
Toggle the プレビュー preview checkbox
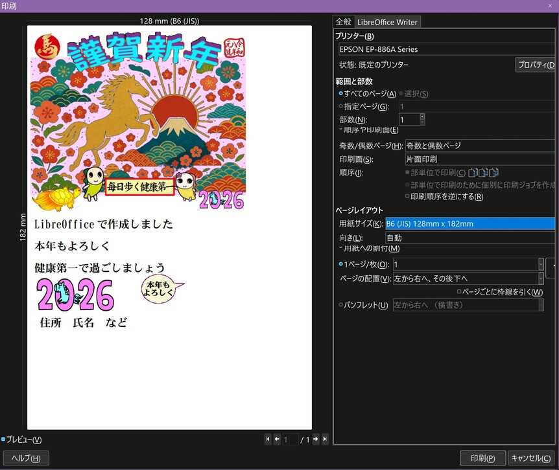pos(4,440)
